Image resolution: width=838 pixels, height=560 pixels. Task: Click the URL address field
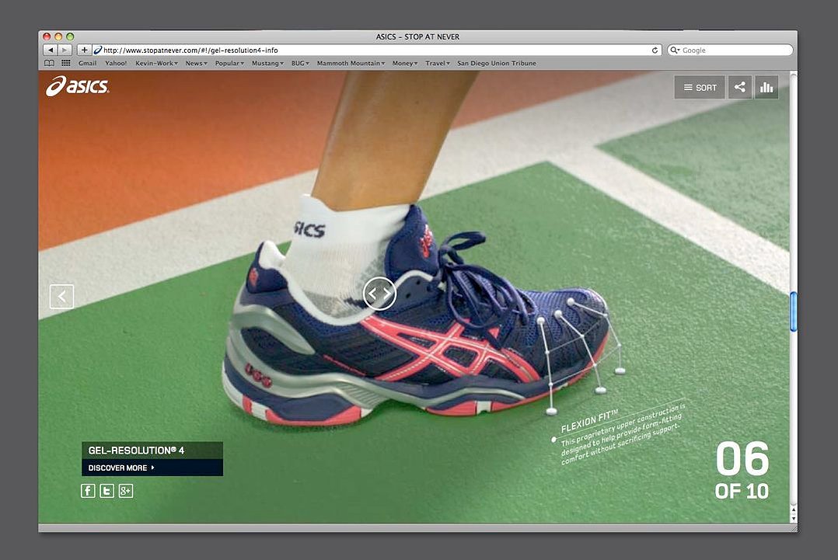(377, 50)
